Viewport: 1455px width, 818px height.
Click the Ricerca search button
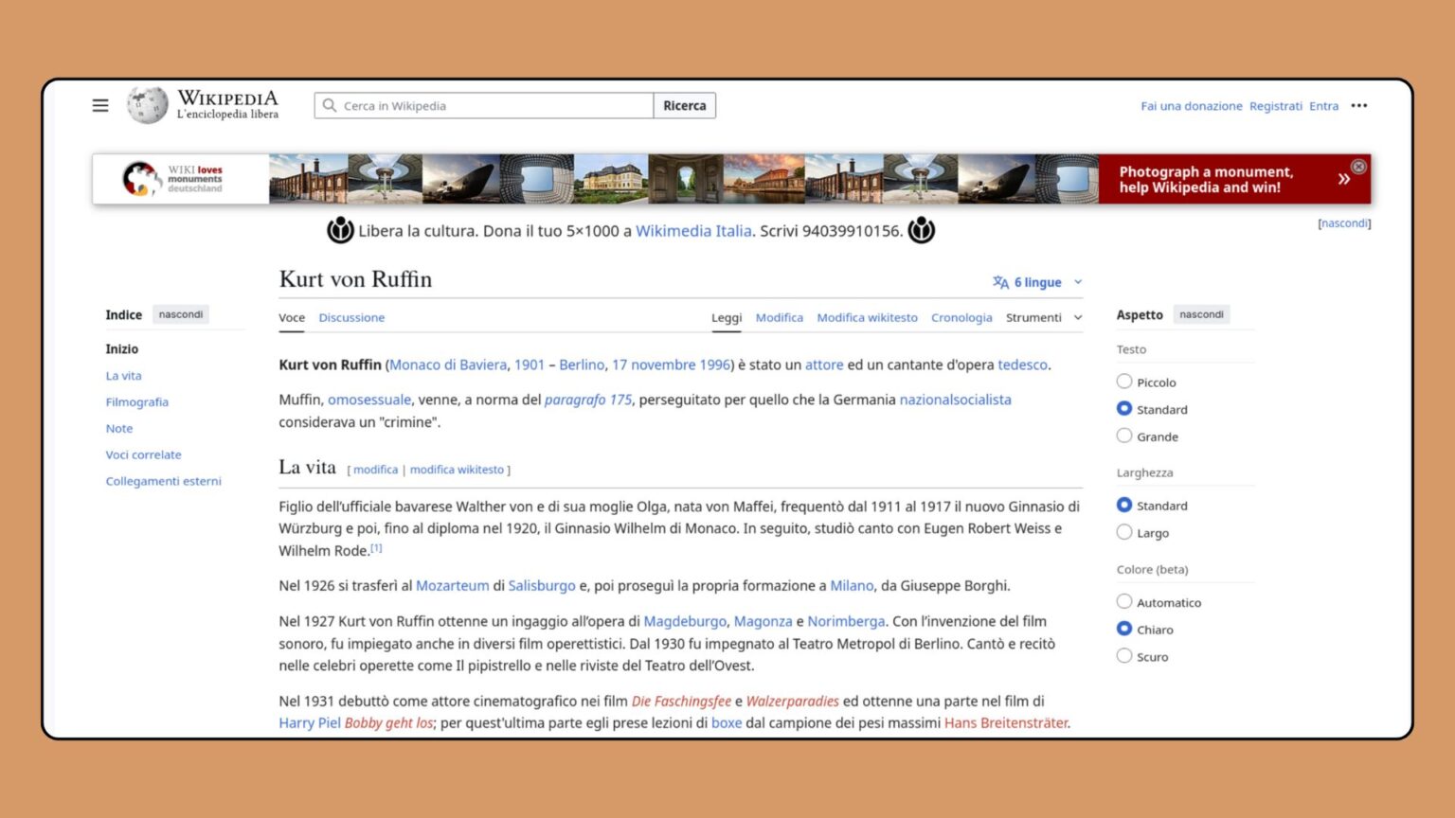coord(684,105)
